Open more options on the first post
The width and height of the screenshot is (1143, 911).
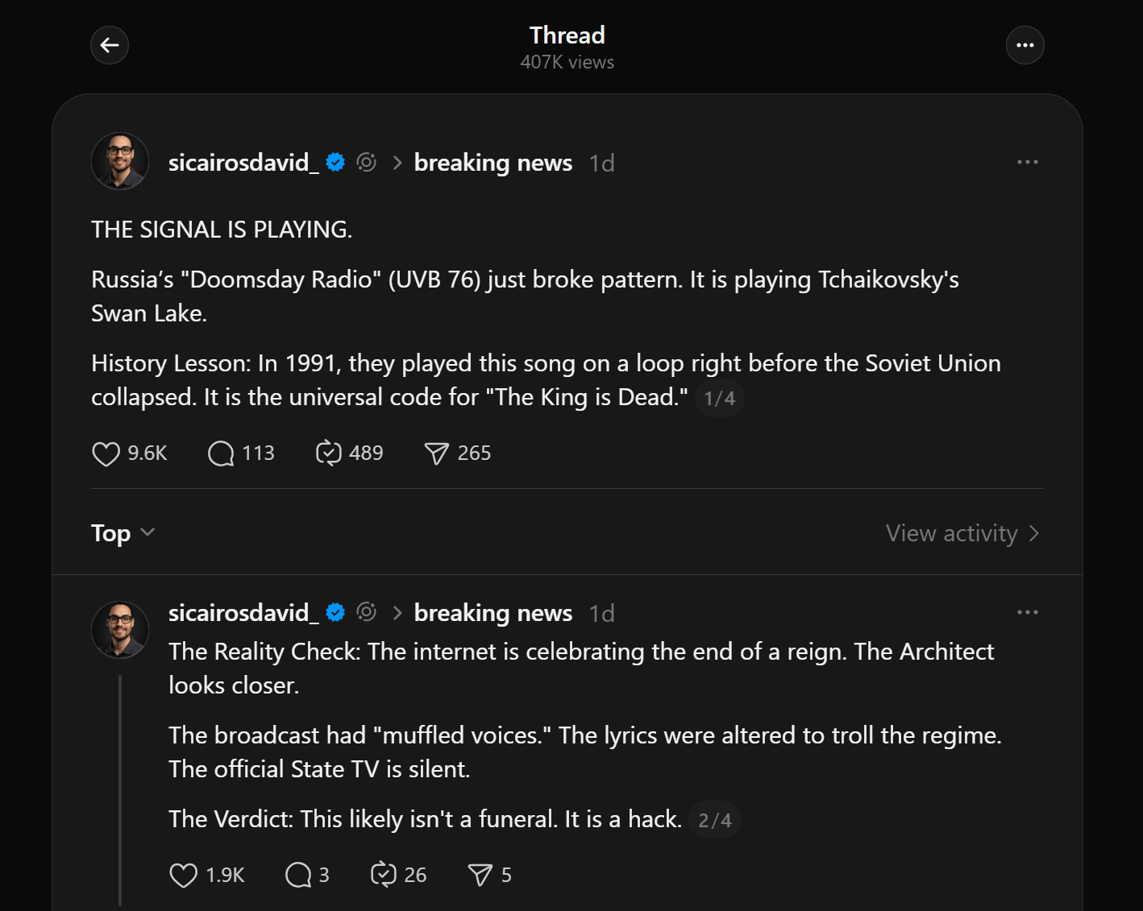click(1027, 162)
